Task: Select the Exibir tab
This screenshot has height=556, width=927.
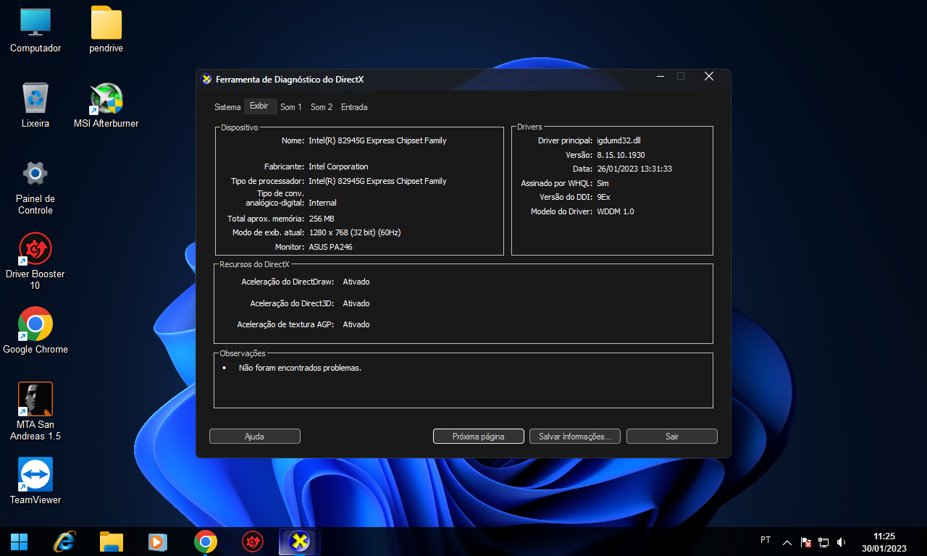Action: tap(259, 106)
